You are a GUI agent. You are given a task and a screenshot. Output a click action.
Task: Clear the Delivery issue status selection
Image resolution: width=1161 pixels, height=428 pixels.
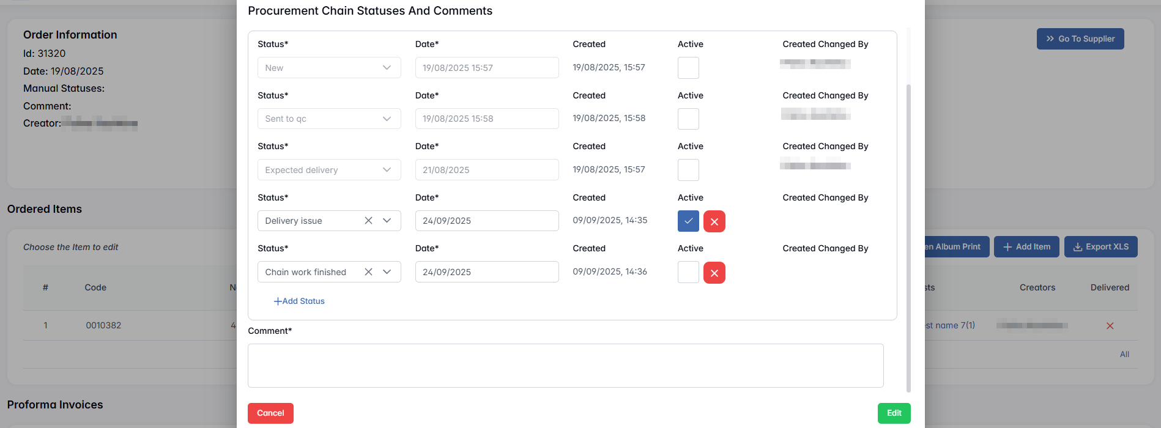pyautogui.click(x=368, y=221)
